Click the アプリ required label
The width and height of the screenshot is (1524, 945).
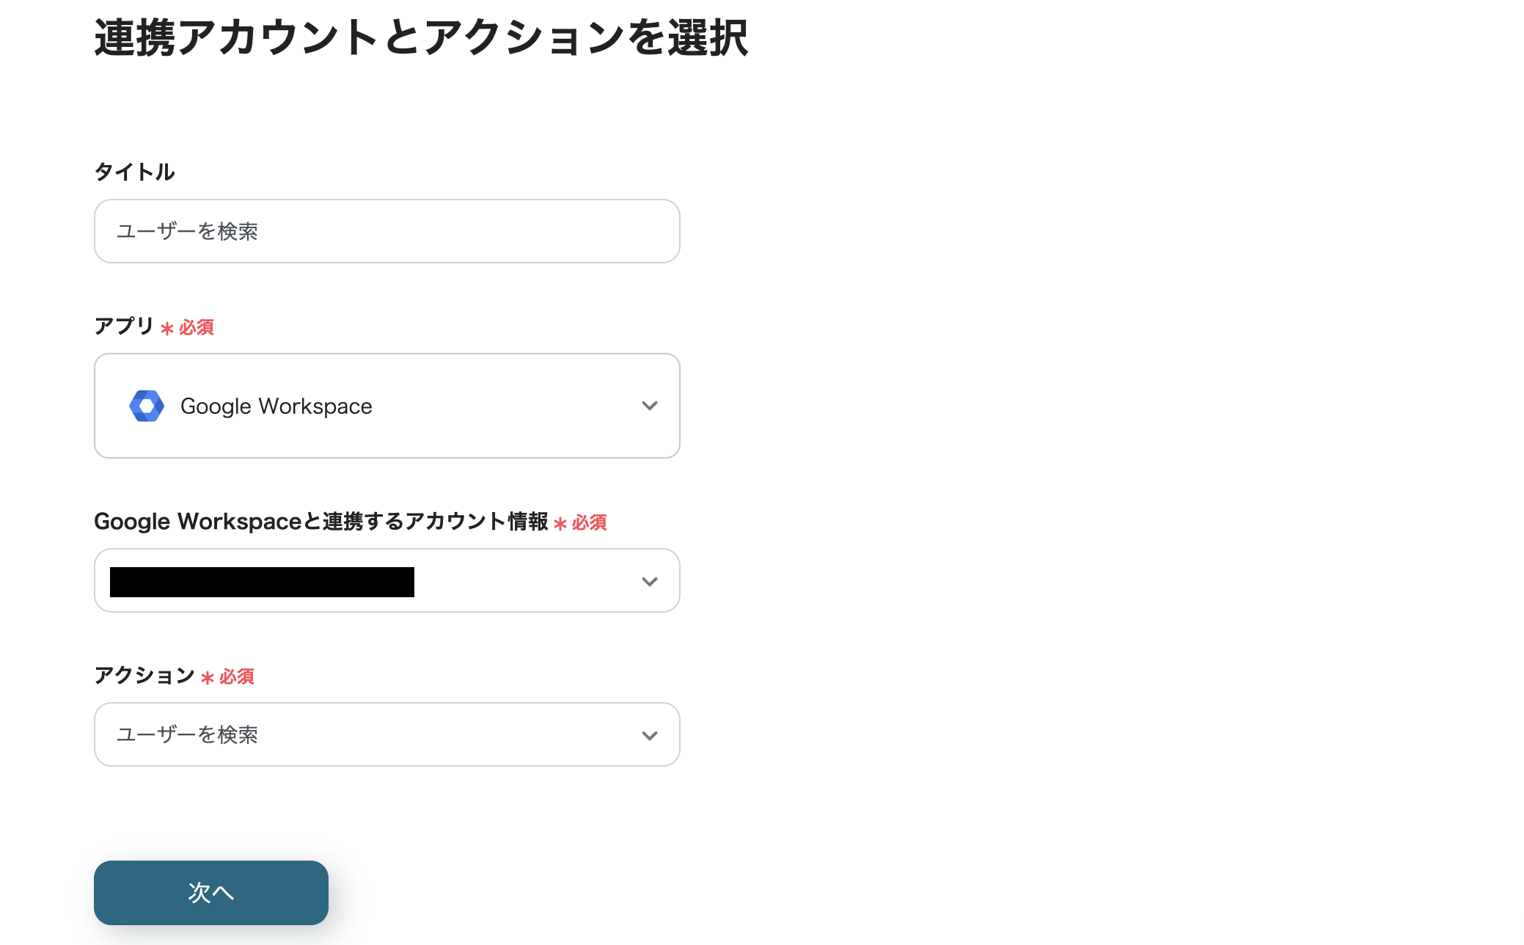click(x=125, y=327)
